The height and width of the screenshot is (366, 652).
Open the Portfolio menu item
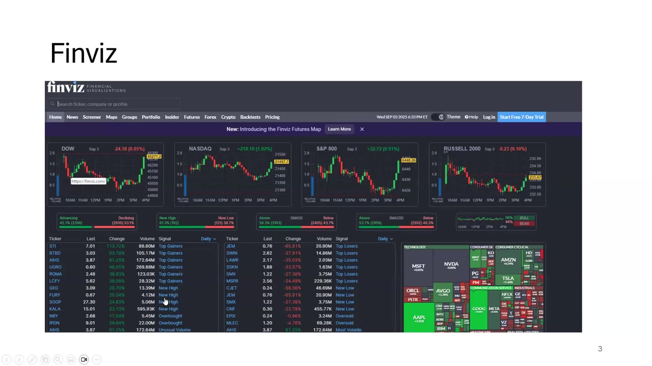(151, 117)
